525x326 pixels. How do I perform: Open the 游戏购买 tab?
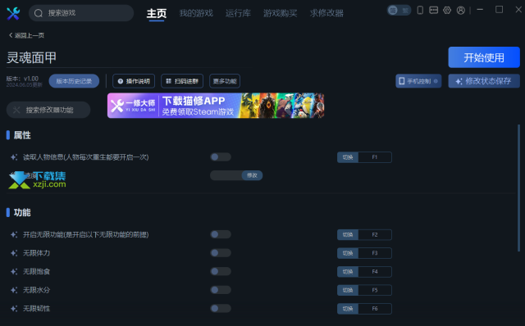click(280, 13)
